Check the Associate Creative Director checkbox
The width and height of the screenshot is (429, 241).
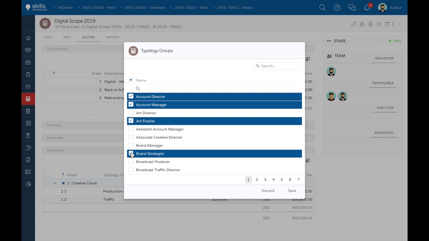pyautogui.click(x=131, y=137)
